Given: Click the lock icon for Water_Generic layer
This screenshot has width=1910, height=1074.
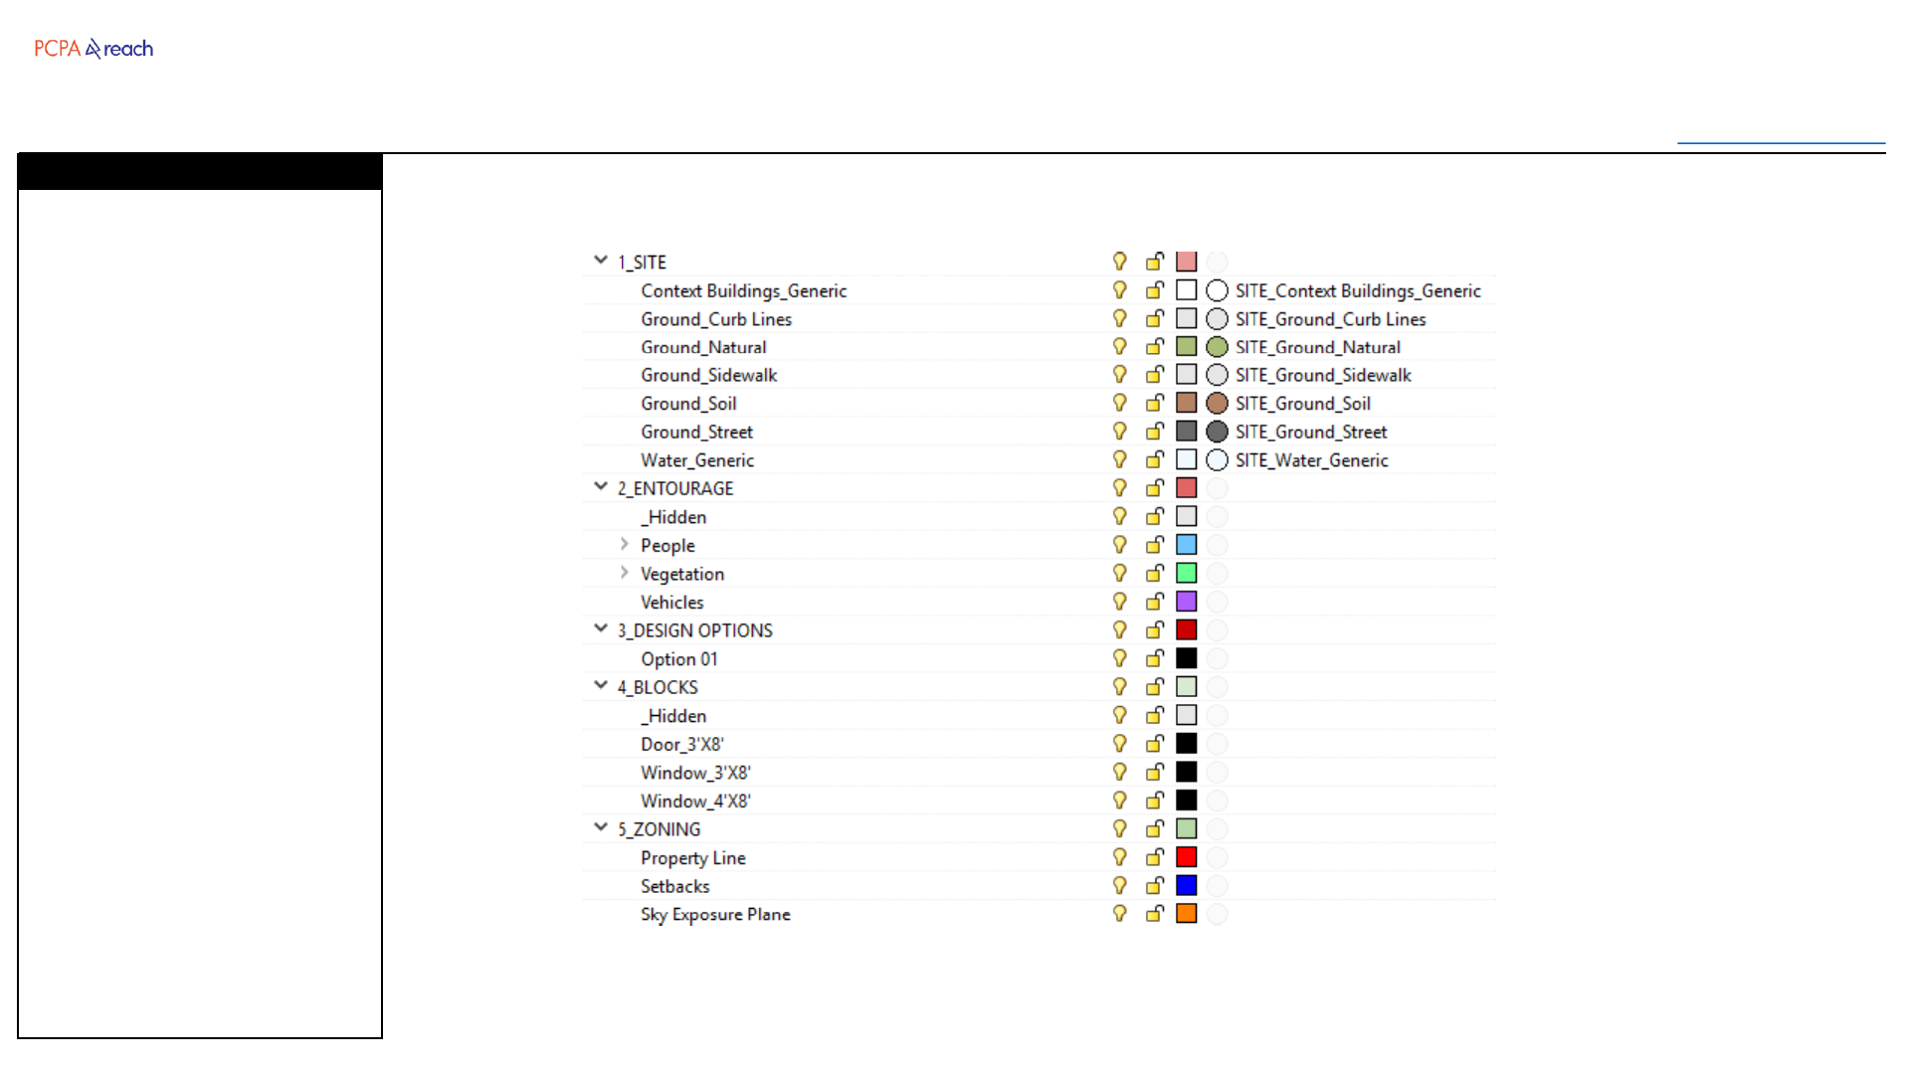Looking at the screenshot, I should pos(1154,459).
